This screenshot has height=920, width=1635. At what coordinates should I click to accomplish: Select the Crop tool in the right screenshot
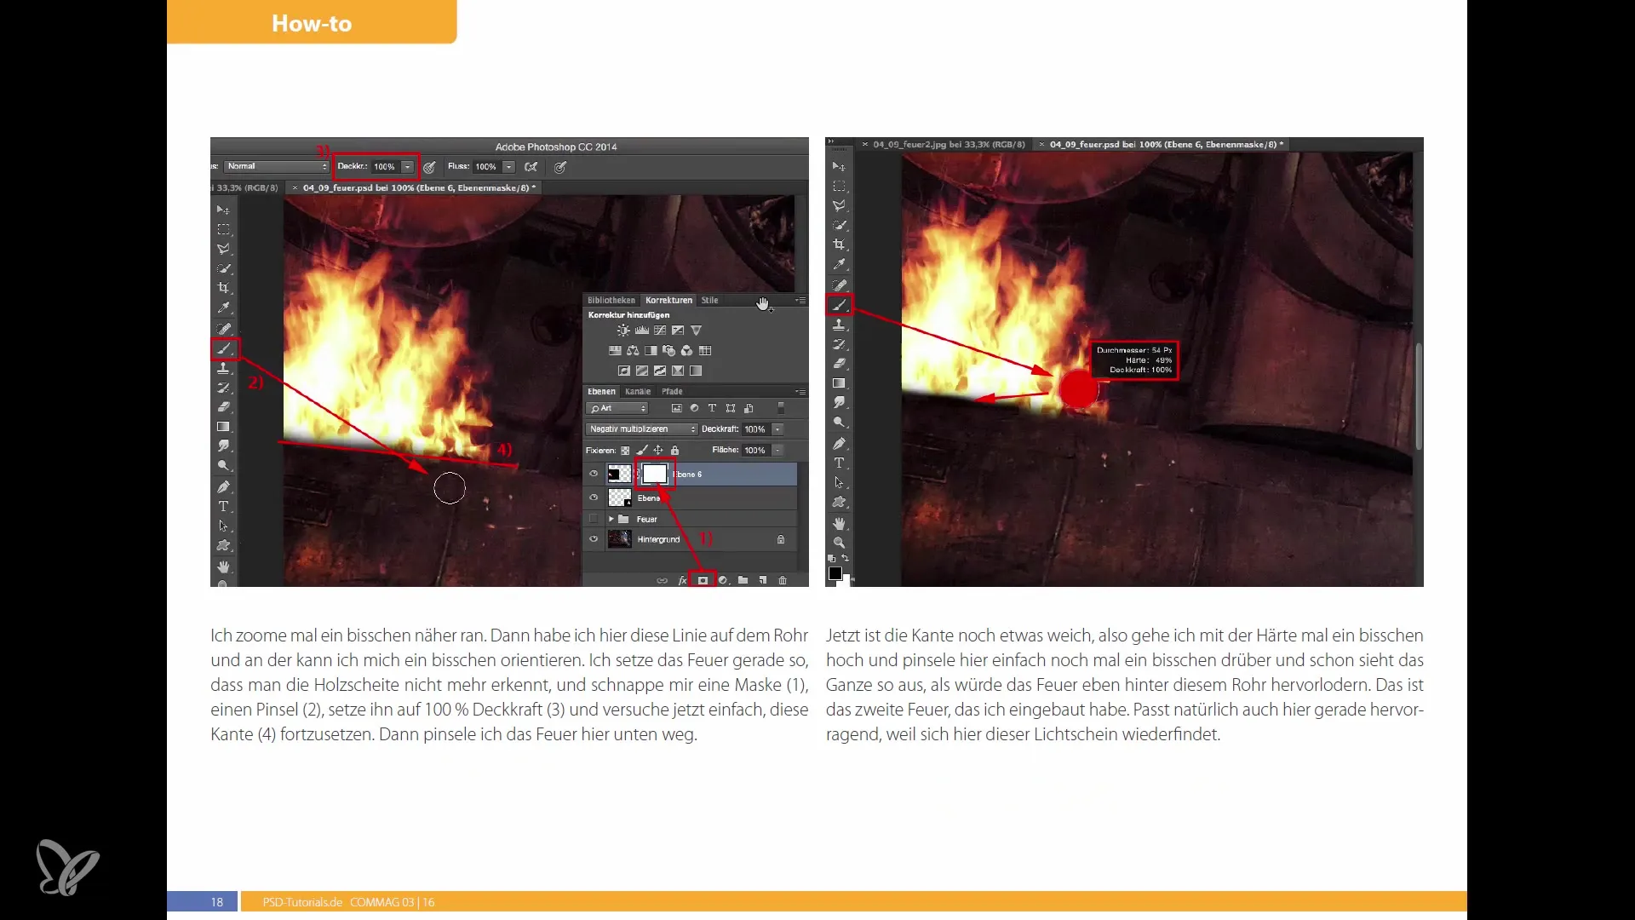(x=839, y=244)
